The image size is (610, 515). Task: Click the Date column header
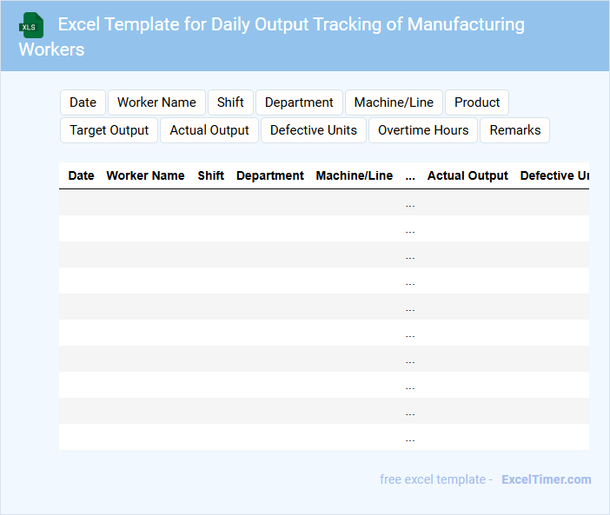pos(81,175)
